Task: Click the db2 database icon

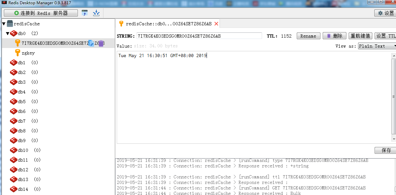Action: point(14,72)
